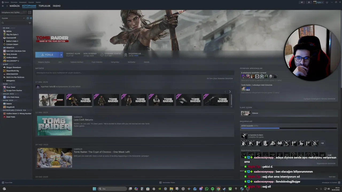This screenshot has width=342, height=192.
Task: Open Spotify from Windows taskbar
Action: click(x=212, y=189)
